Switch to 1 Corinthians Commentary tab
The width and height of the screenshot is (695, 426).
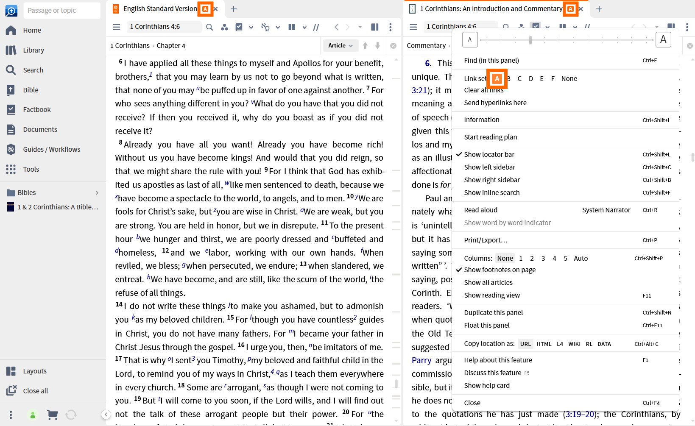[x=491, y=8]
